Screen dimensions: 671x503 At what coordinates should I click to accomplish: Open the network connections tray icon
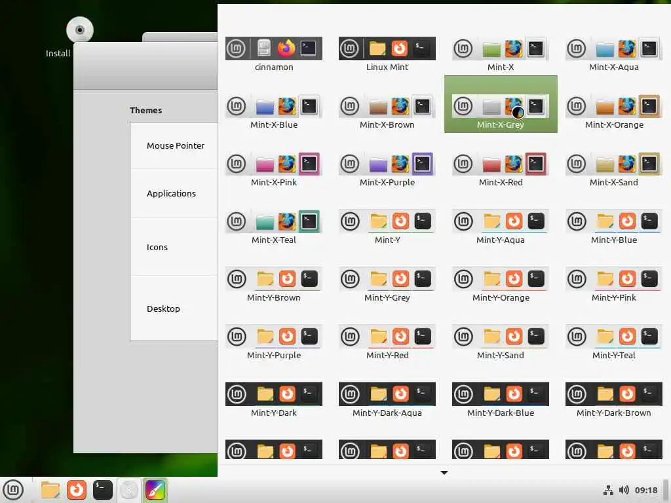tap(608, 490)
